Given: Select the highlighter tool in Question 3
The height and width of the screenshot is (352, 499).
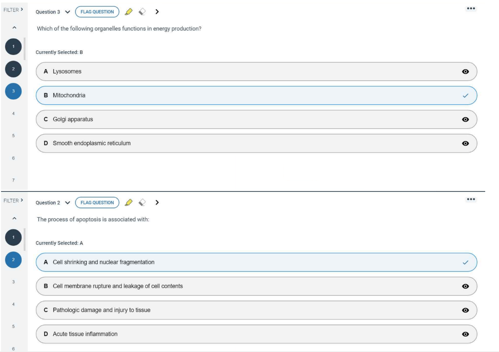Looking at the screenshot, I should pos(129,12).
